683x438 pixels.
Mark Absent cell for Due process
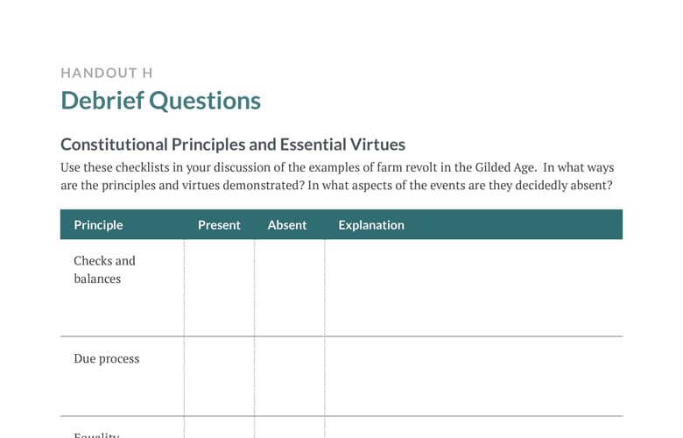(290, 377)
